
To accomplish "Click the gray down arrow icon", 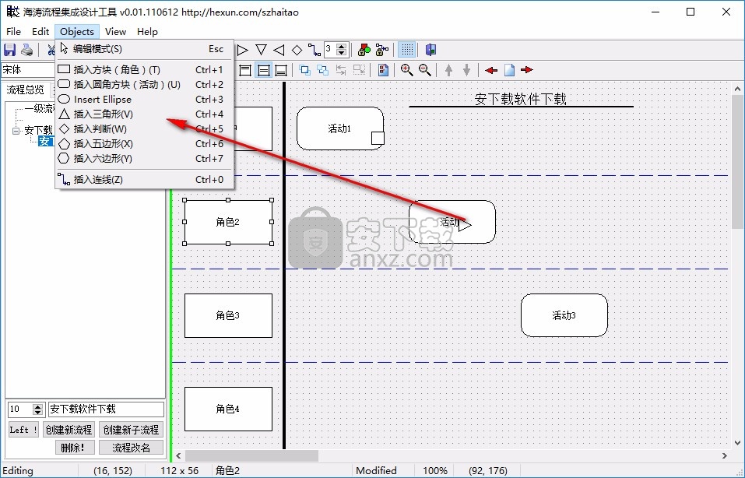I will pyautogui.click(x=466, y=70).
